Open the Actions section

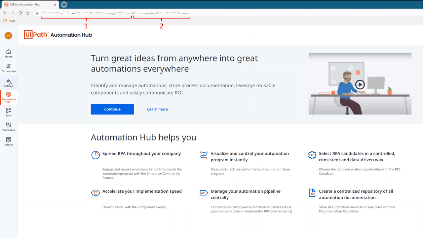8,83
